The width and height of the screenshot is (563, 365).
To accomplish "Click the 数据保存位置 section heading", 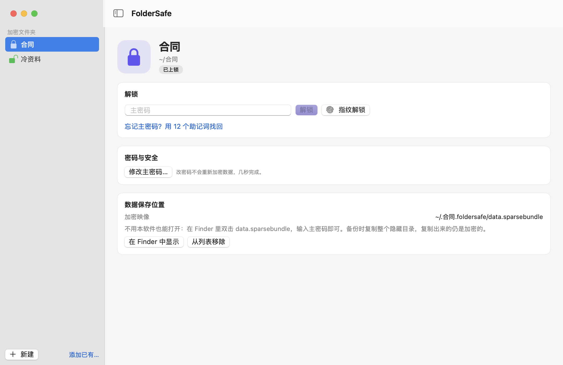I will tap(145, 205).
